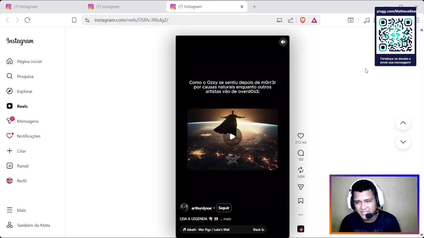Viewport: 424px width, 238px height.
Task: Toggle the reel sound speaker button
Action: coord(283,42)
